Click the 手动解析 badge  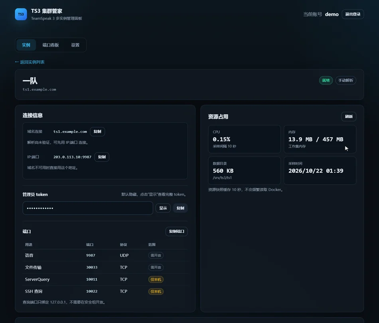(x=345, y=80)
